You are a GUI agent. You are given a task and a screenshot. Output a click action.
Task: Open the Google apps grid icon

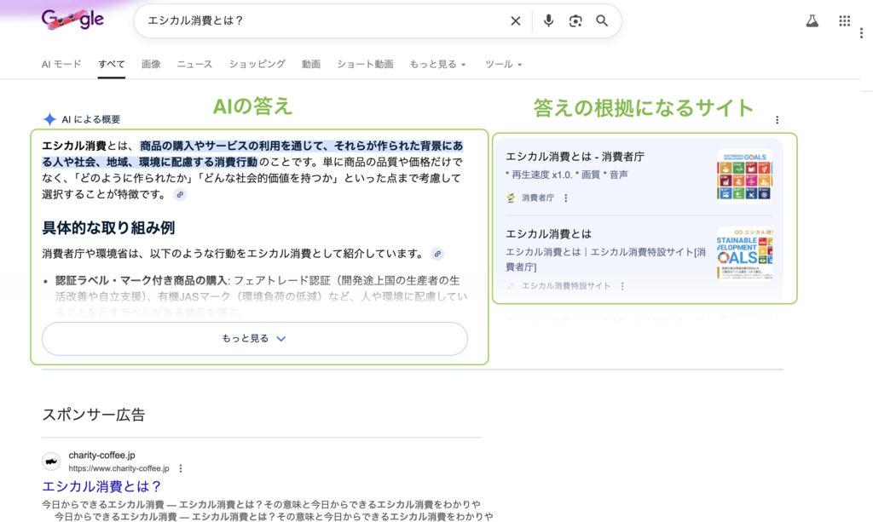pyautogui.click(x=844, y=21)
